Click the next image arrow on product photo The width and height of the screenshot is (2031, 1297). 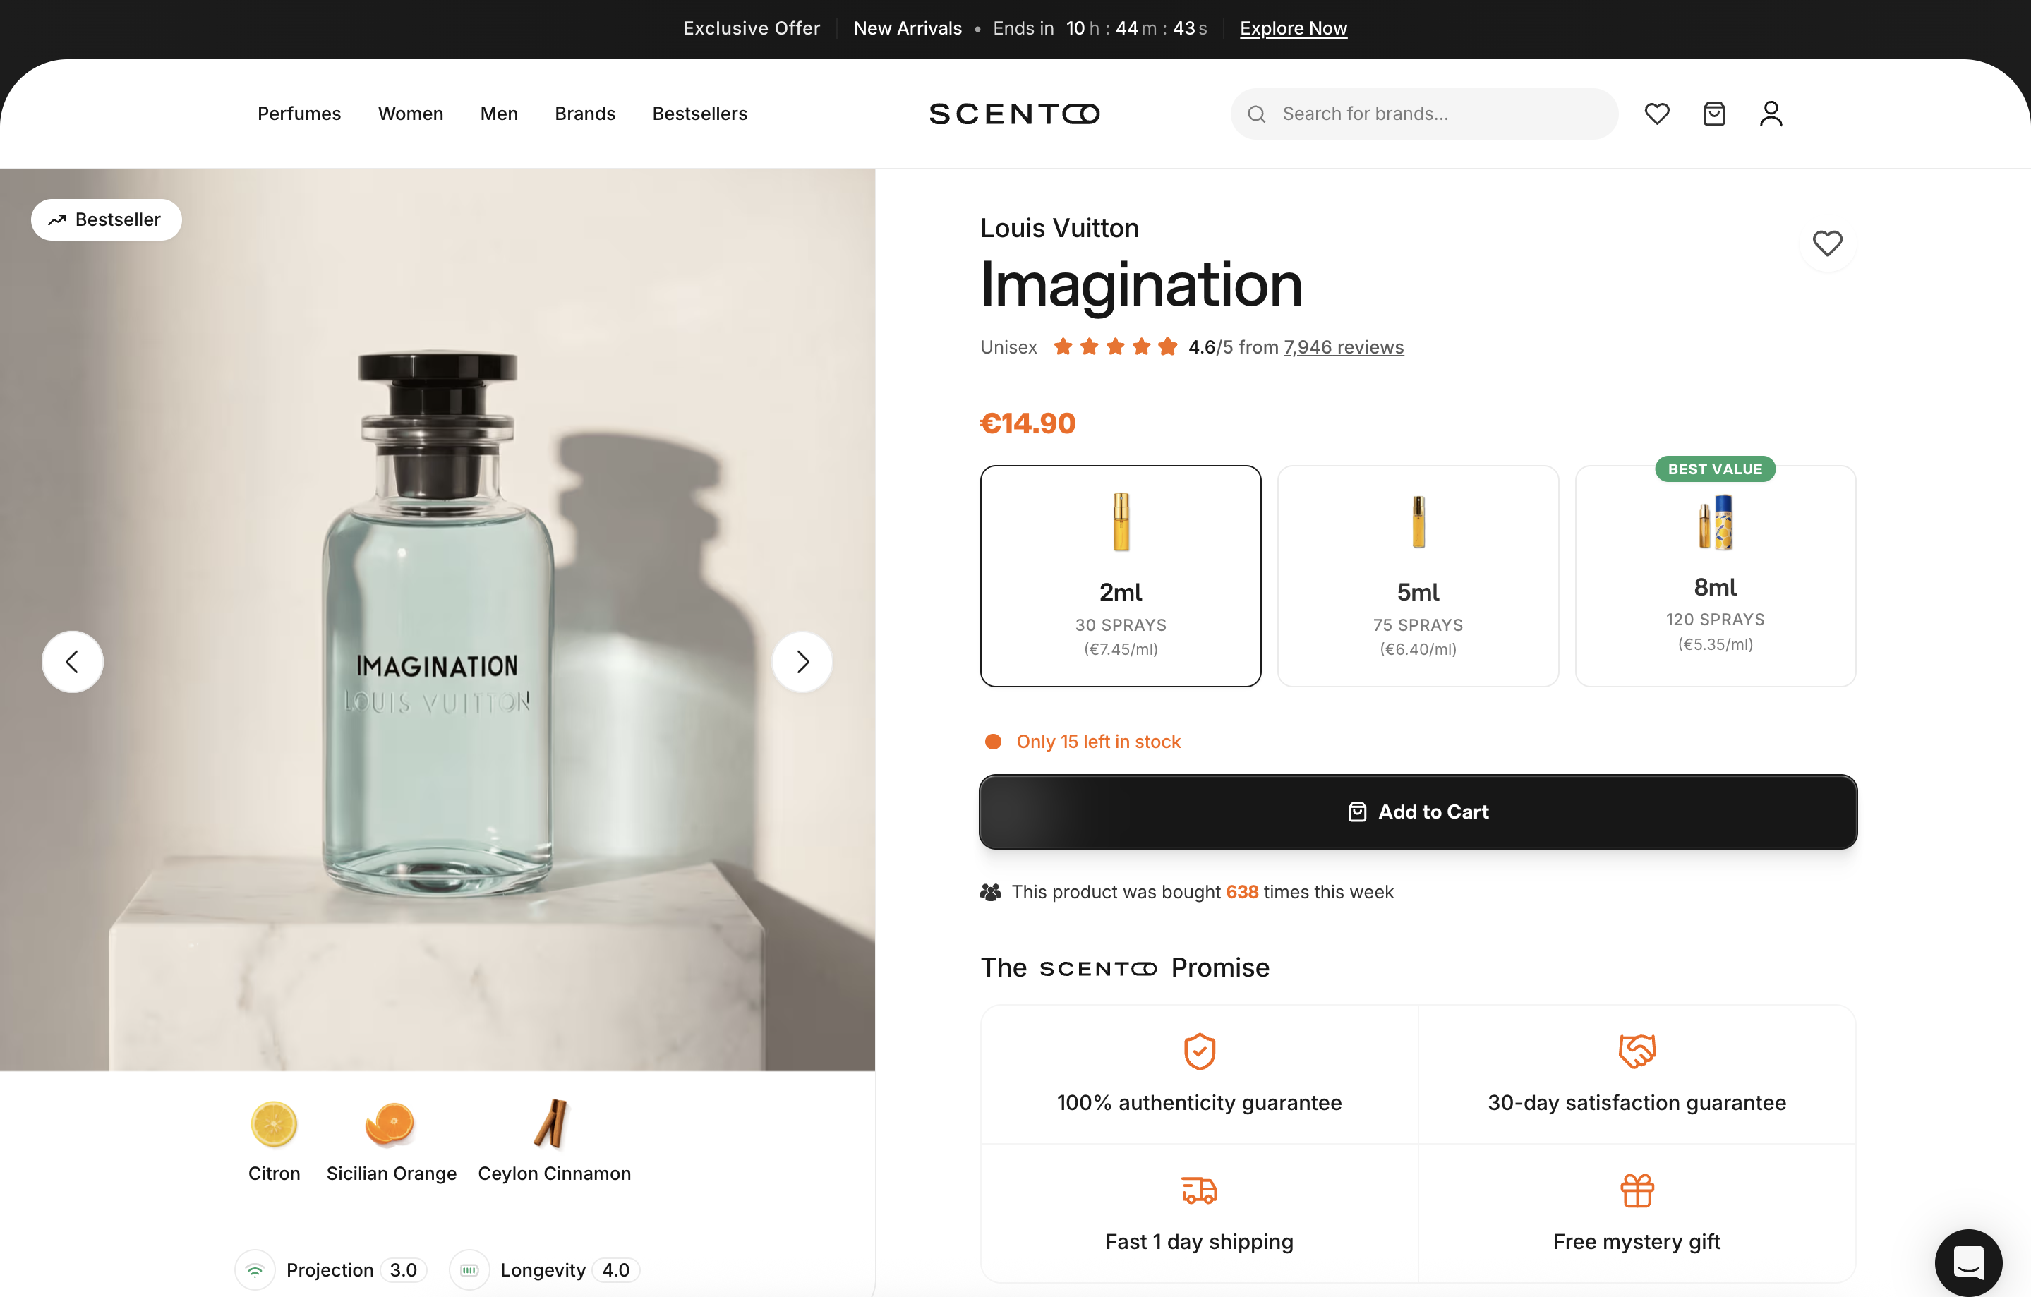click(x=801, y=661)
